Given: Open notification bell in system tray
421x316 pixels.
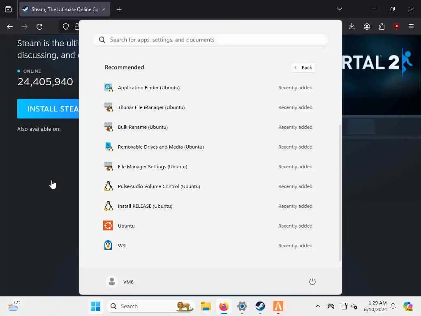Looking at the screenshot, I should pyautogui.click(x=393, y=306).
